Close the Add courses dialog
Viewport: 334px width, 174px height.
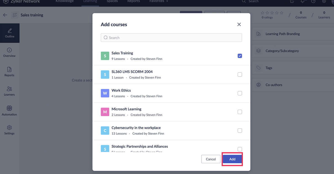click(x=239, y=25)
